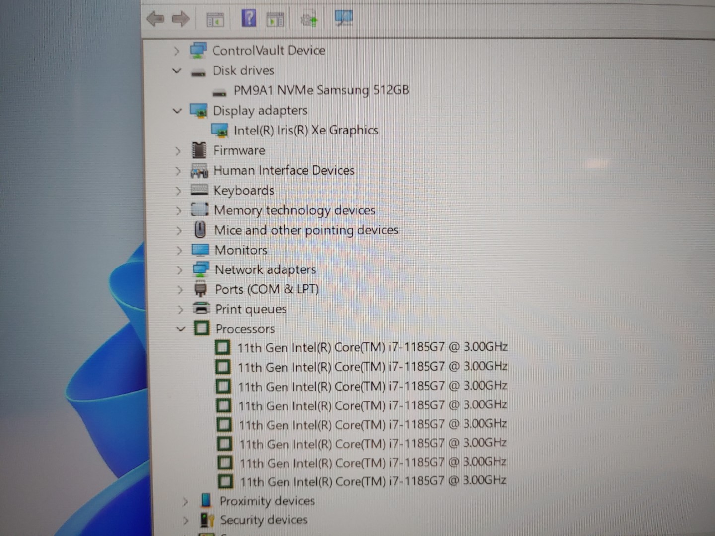The height and width of the screenshot is (536, 715).
Task: Click the Forward navigation arrow
Action: click(181, 19)
